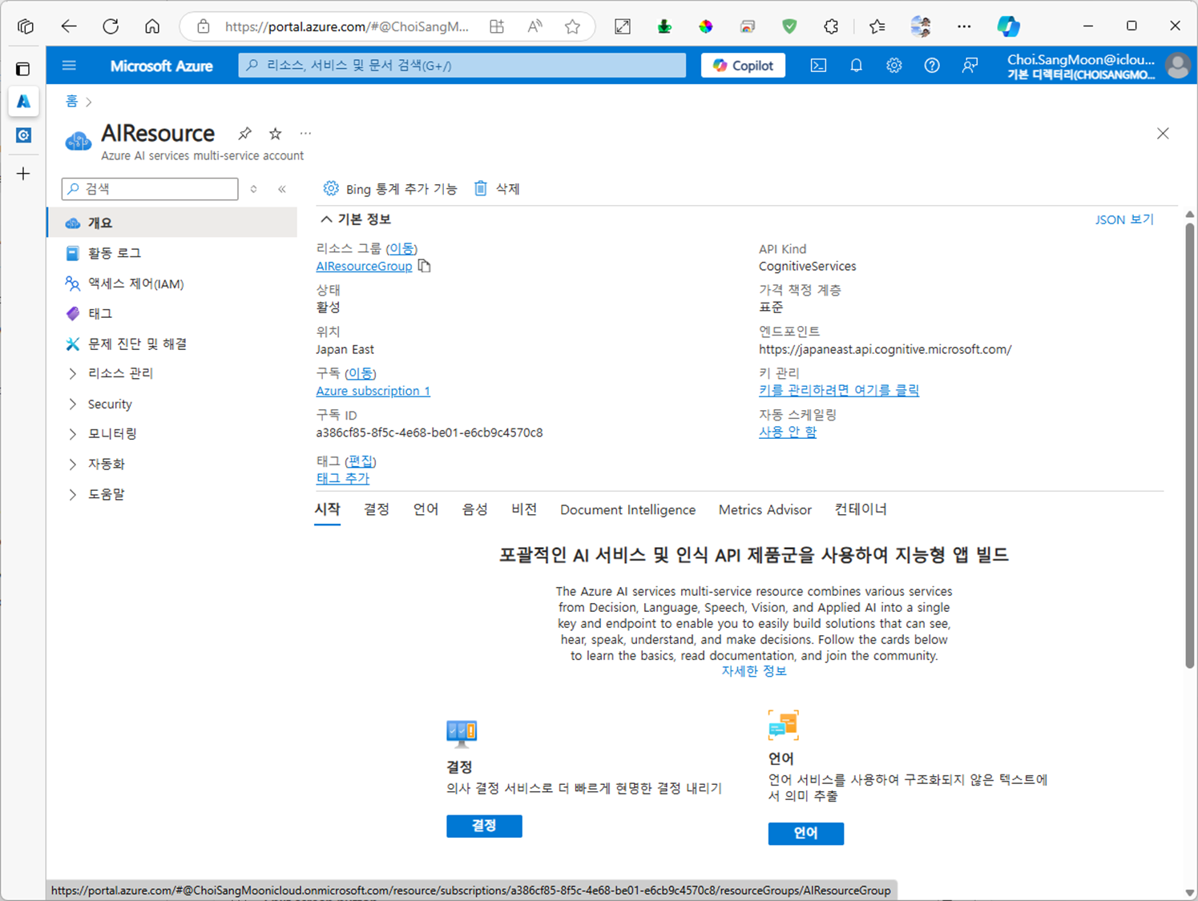Open Azure subscription 1 link
The height and width of the screenshot is (901, 1198).
pos(373,391)
